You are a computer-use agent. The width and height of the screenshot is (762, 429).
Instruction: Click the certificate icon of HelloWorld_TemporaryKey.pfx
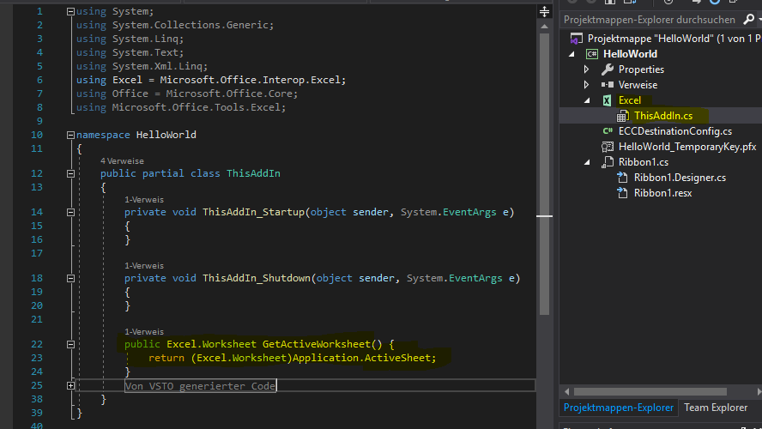pyautogui.click(x=608, y=147)
